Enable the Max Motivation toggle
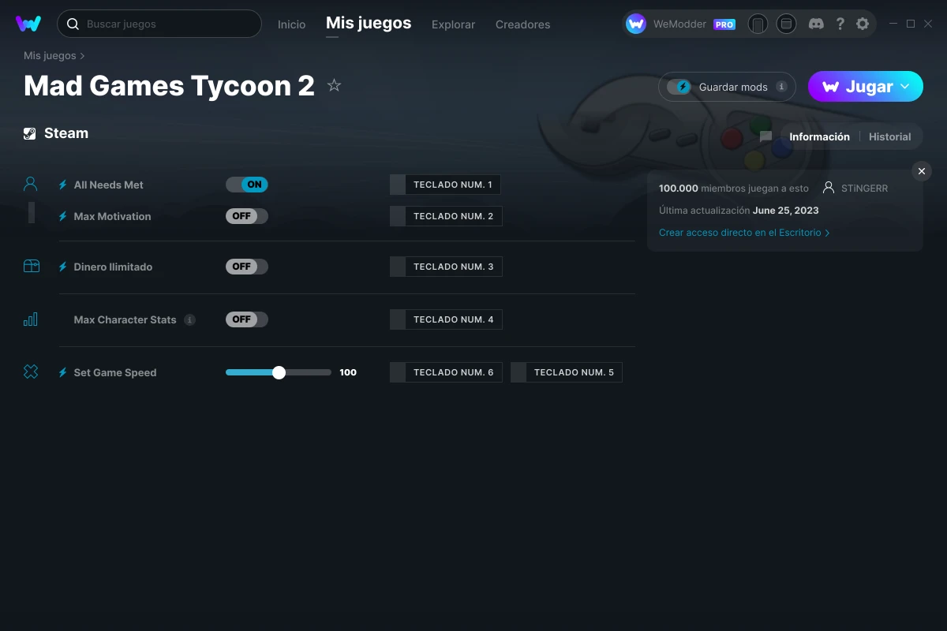 click(x=247, y=216)
